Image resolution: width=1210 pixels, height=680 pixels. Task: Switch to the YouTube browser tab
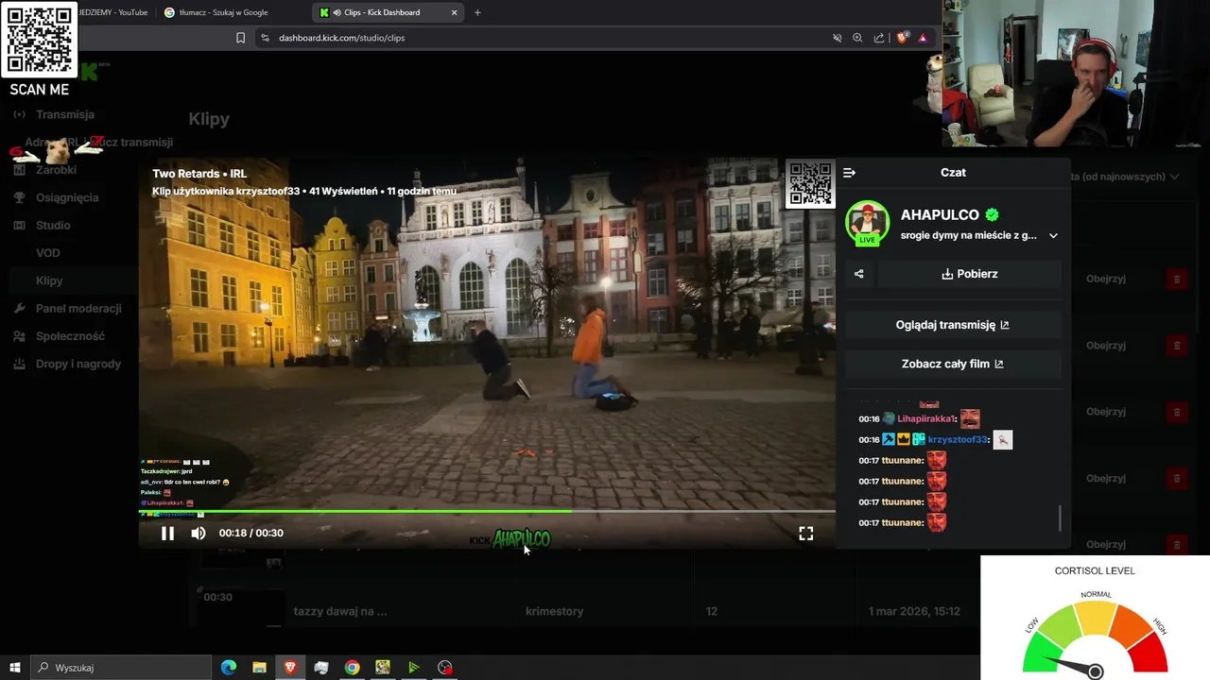point(113,12)
